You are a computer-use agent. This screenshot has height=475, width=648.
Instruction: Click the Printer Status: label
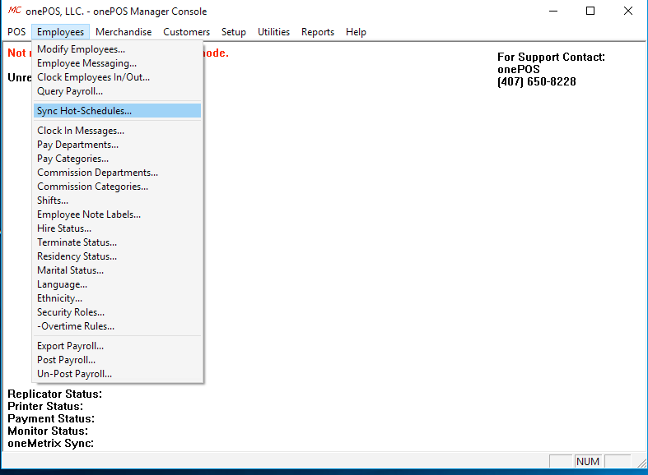[45, 407]
